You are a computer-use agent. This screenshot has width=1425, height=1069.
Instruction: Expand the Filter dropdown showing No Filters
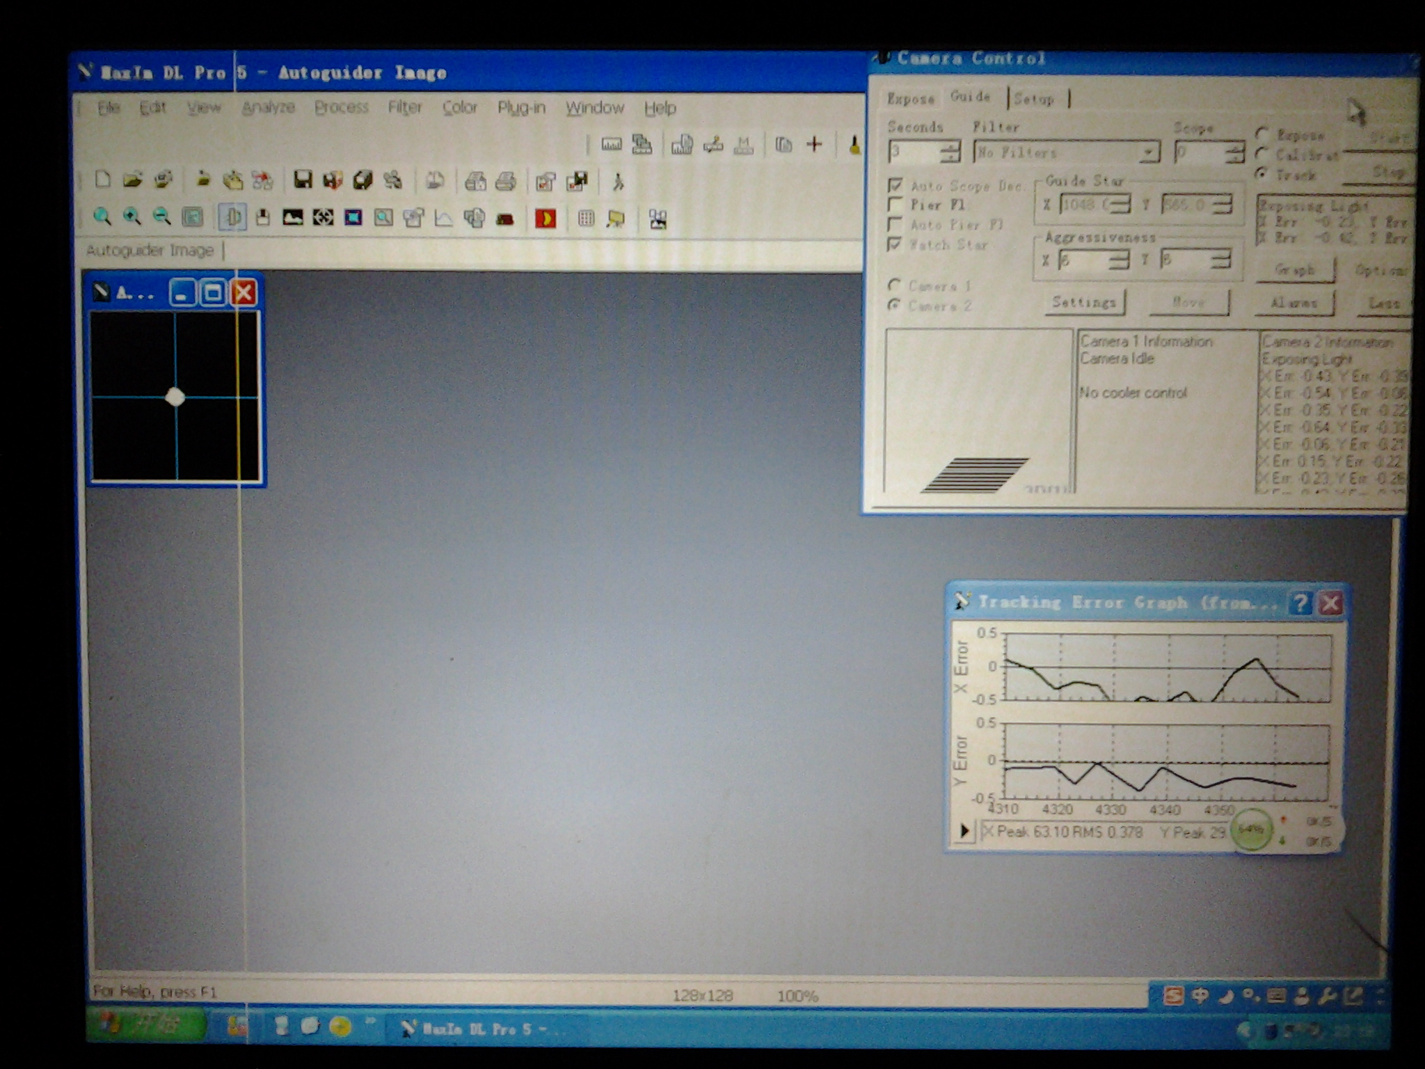coord(1149,152)
